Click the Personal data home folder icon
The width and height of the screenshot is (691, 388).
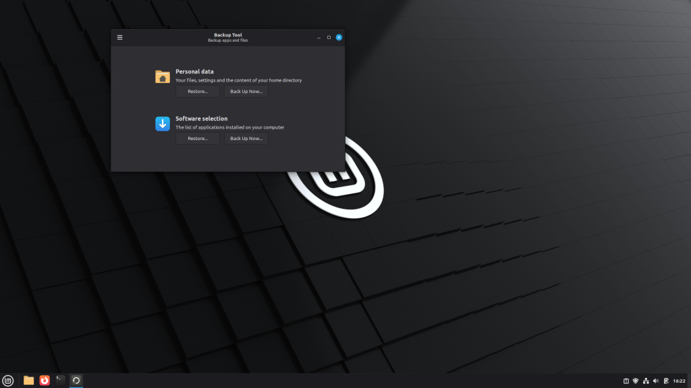pyautogui.click(x=163, y=76)
